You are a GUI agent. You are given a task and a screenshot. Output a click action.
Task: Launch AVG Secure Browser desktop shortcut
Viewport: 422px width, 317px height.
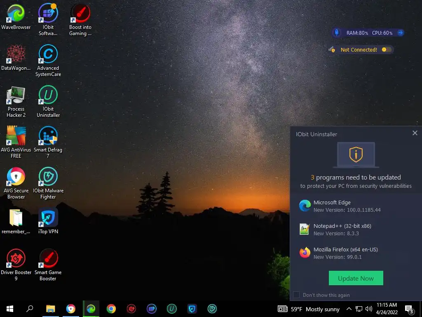(x=16, y=183)
